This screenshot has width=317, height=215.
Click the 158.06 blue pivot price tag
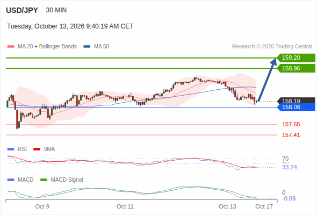point(296,107)
